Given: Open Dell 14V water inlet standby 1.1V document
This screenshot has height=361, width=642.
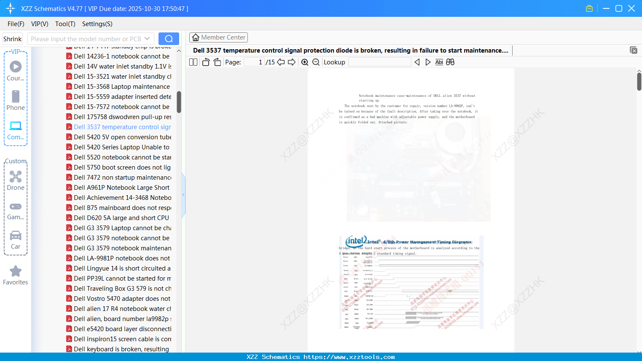Looking at the screenshot, I should click(x=123, y=66).
